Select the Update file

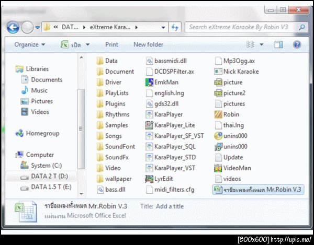229,157
